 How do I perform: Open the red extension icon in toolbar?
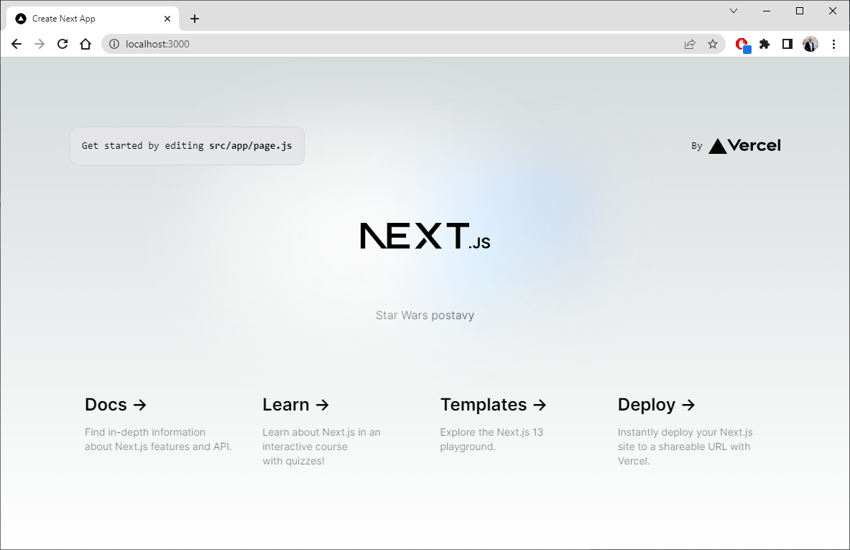(x=742, y=45)
